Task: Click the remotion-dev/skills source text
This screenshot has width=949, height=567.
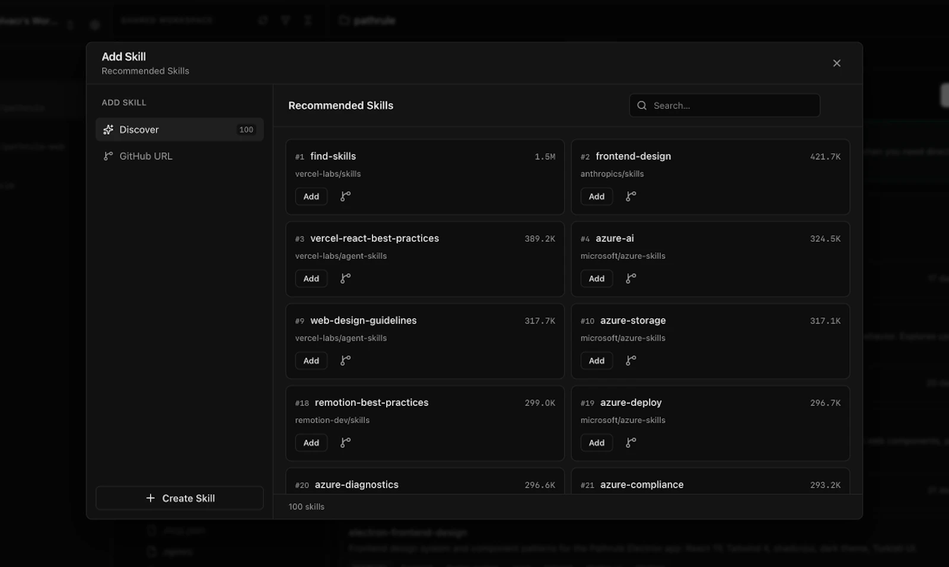Action: 332,420
